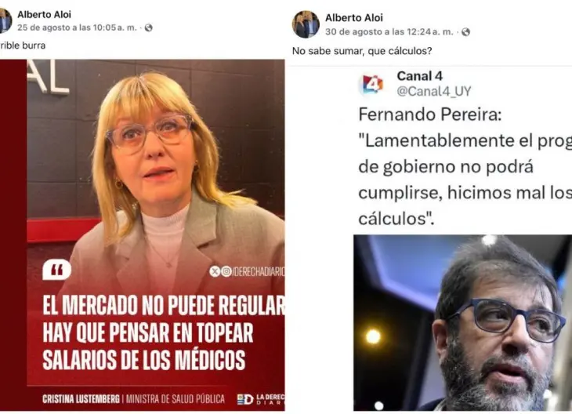Click the 'El mercado no puede regular' headline text
Image resolution: width=572 pixels, height=414 pixels.
(x=164, y=305)
